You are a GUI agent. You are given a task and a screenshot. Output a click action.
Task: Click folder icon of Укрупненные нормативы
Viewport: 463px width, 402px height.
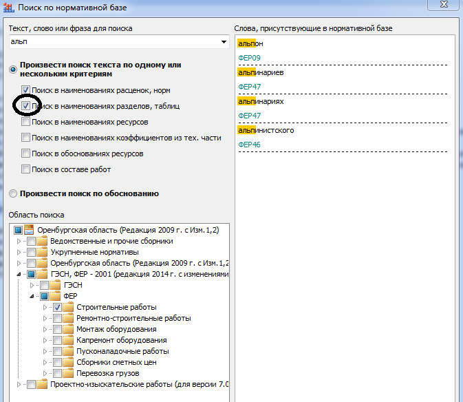coord(42,252)
